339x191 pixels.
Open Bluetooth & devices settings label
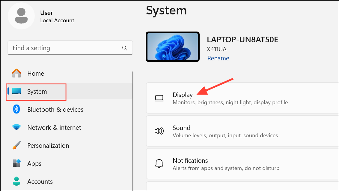[x=55, y=109]
